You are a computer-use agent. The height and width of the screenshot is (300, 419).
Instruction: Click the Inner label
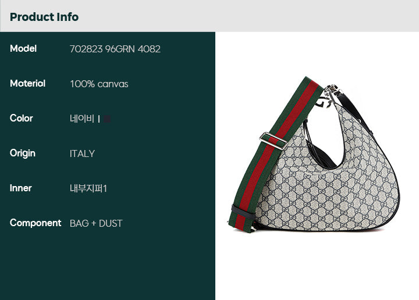pos(21,188)
